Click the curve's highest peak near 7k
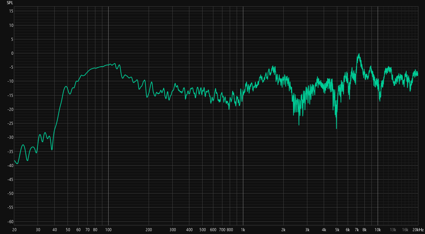Viewport: 425px width, 234px height. 359,54
